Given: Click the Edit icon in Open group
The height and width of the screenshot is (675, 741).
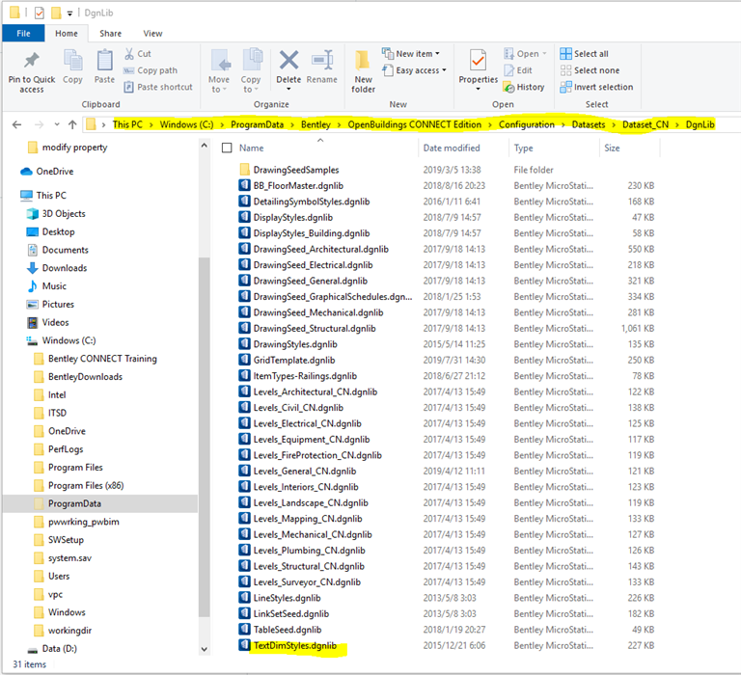Looking at the screenshot, I should tap(509, 70).
